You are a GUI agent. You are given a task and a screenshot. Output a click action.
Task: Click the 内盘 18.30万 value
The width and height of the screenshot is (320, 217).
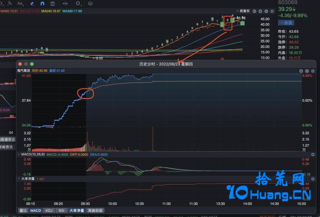(x=295, y=53)
